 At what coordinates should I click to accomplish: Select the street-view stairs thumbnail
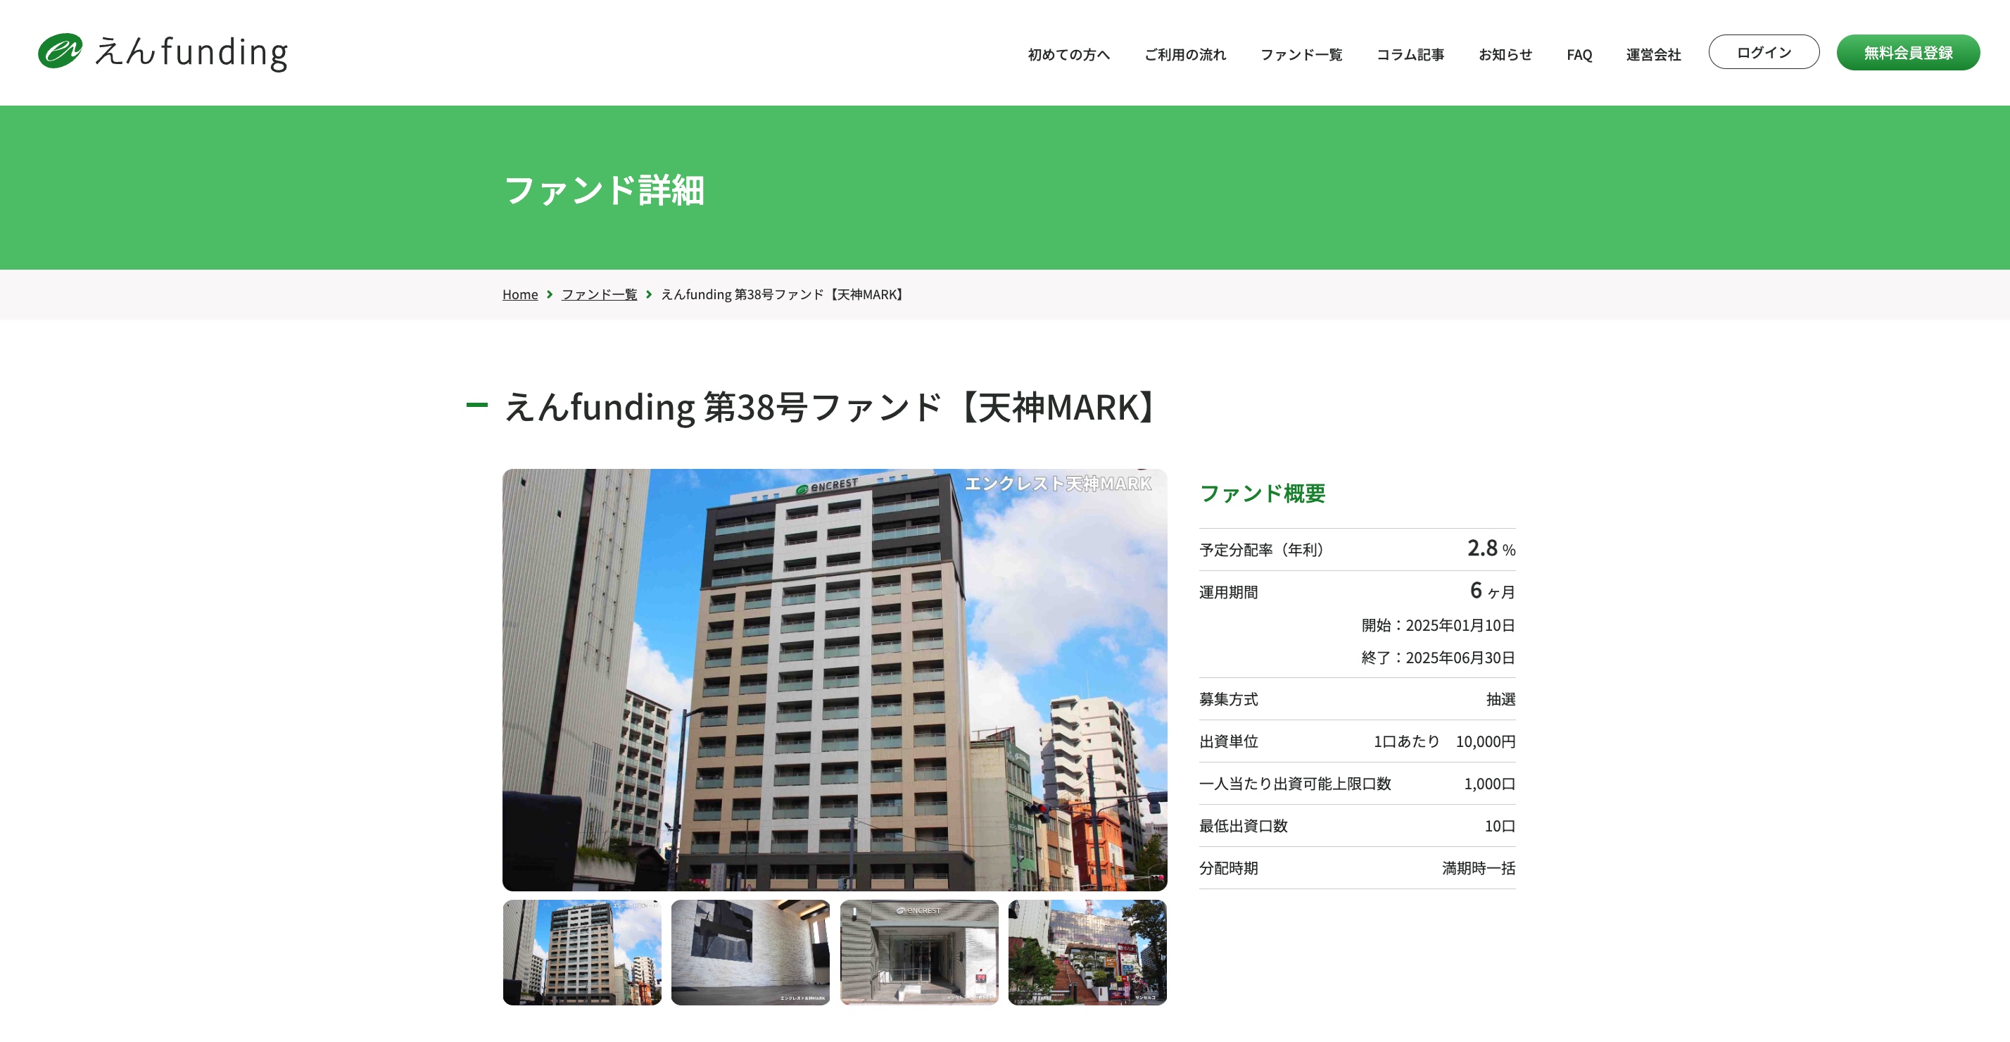click(1087, 953)
